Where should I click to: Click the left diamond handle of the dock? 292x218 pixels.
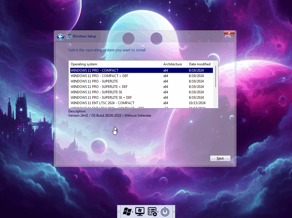click(119, 212)
